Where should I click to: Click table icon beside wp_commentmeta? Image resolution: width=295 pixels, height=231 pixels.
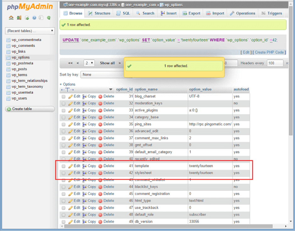pos(8,40)
